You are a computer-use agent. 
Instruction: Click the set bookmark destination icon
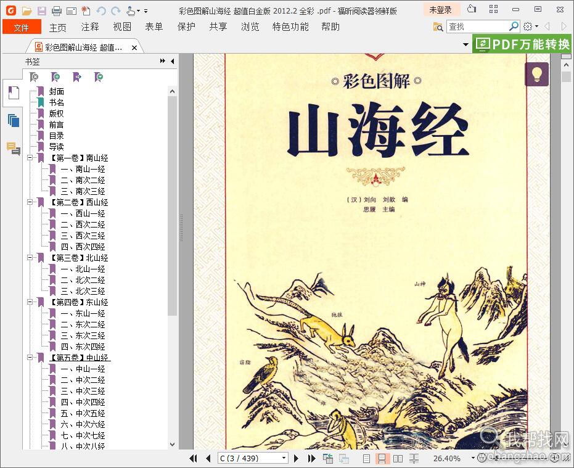click(77, 77)
